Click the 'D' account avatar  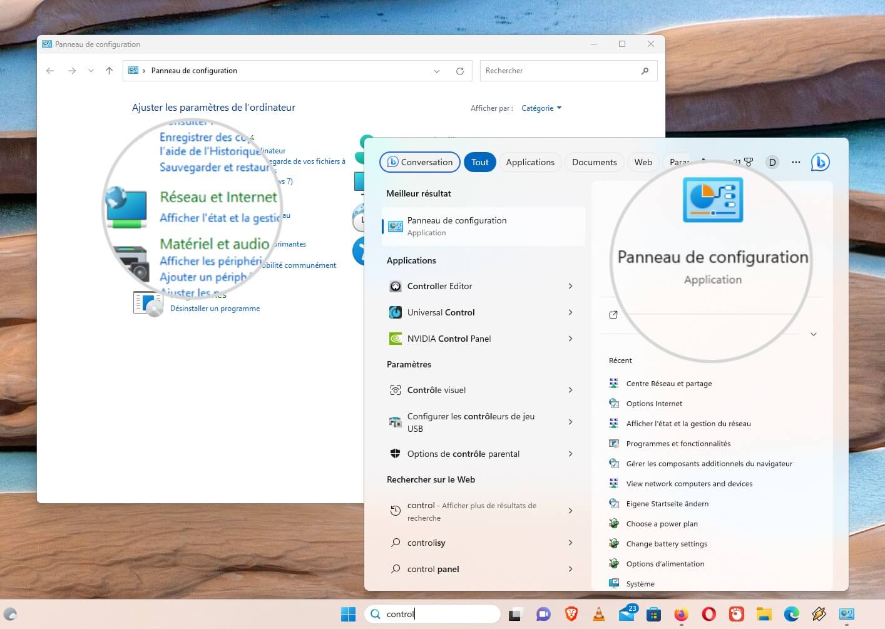(772, 162)
